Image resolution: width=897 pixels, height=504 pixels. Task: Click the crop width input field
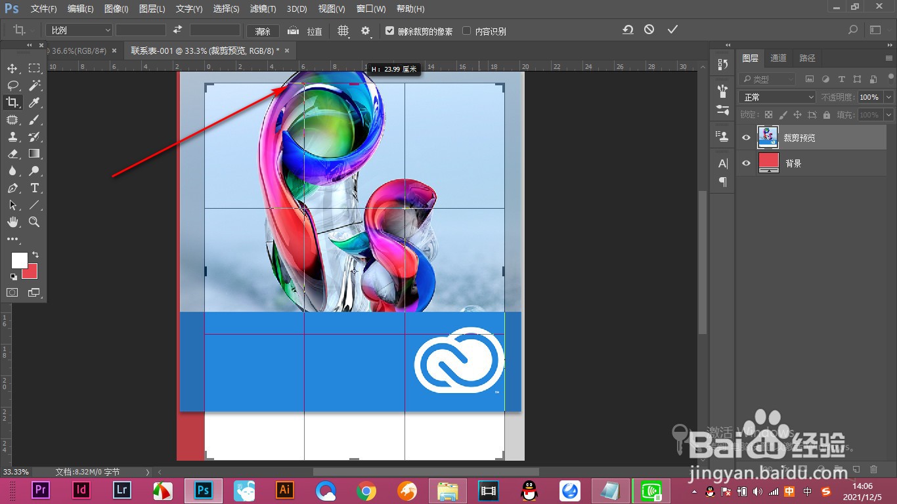pyautogui.click(x=141, y=30)
